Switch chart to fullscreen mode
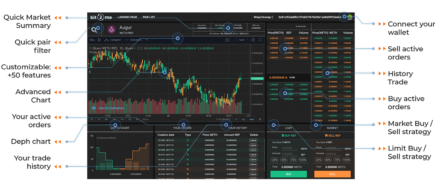440x186 pixels. click(260, 40)
